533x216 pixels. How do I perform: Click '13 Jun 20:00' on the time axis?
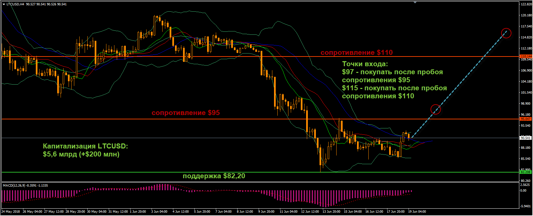point(331,212)
